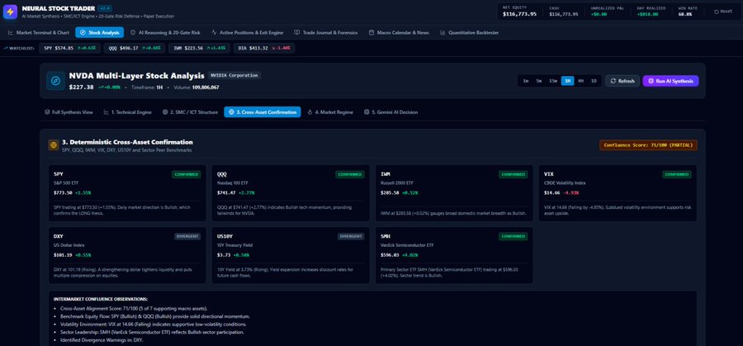The image size is (743, 346).
Task: Click the NVIDIA Corporation label badge
Action: point(234,75)
